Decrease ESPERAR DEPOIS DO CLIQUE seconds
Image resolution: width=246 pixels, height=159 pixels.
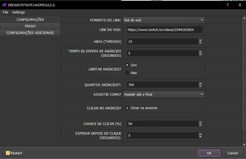tap(200, 137)
